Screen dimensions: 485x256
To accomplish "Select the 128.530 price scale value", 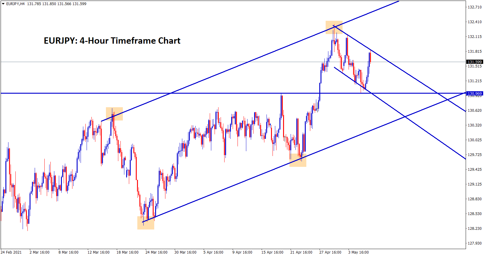I will [475, 214].
